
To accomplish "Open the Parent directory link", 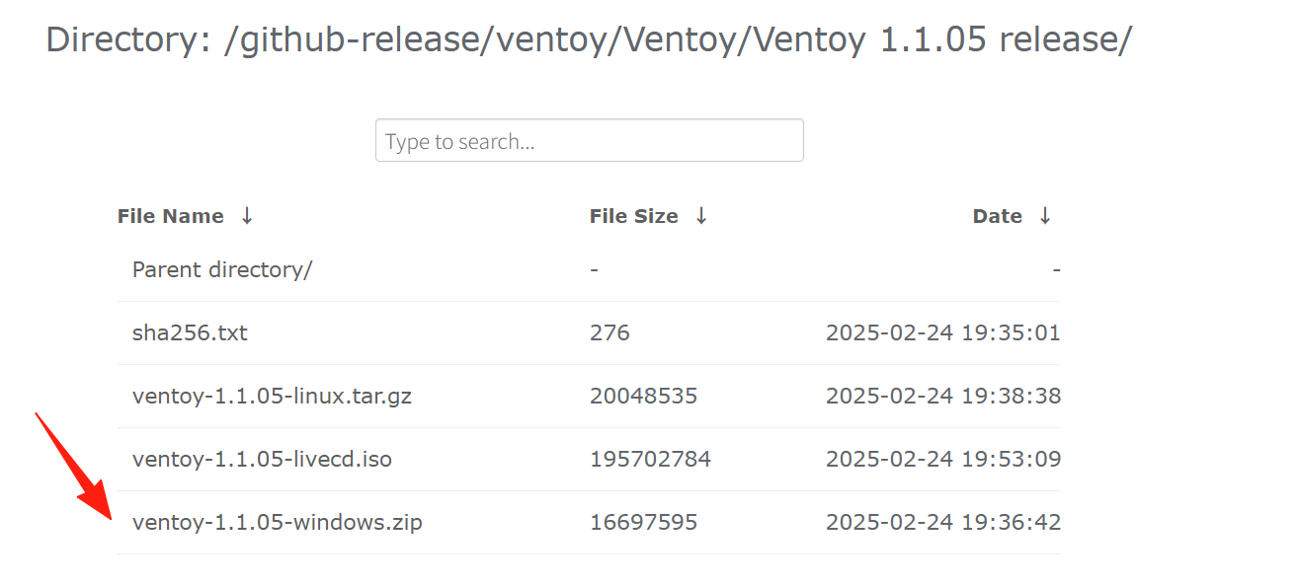I will (222, 269).
